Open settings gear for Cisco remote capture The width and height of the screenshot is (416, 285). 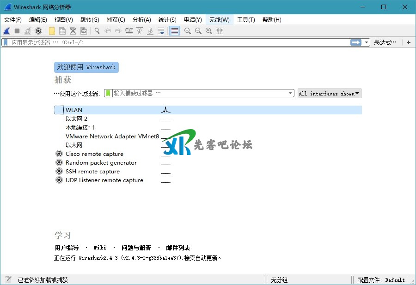(59, 154)
